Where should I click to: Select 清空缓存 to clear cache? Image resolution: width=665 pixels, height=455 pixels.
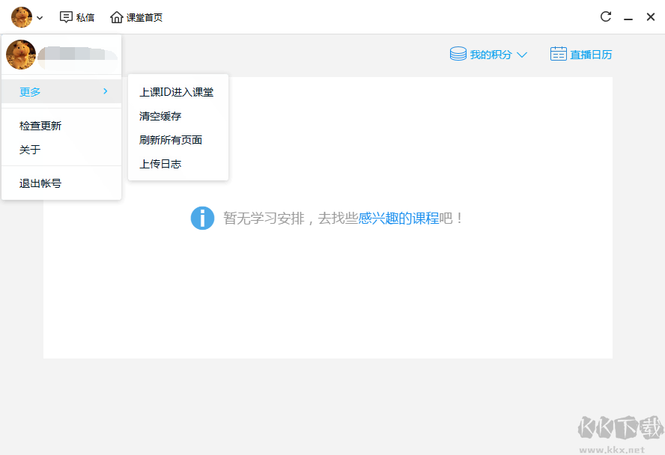(160, 116)
